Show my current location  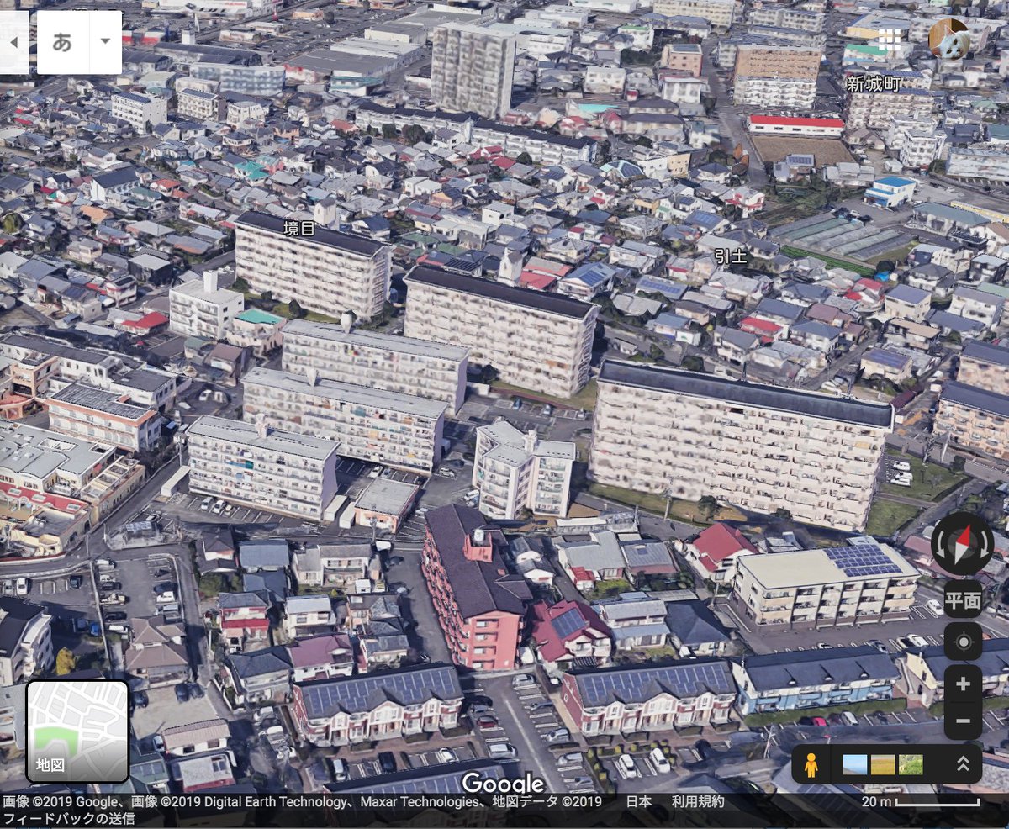(963, 642)
